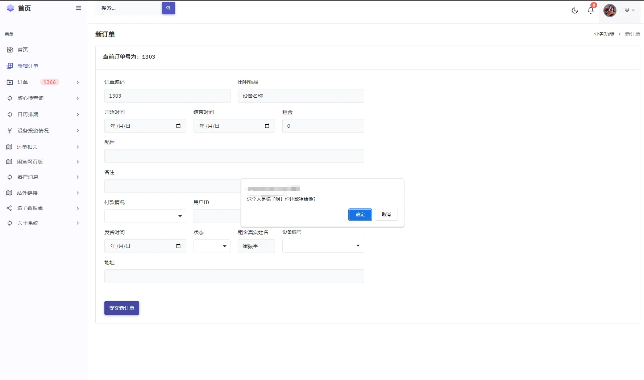
Task: Click the 发货时间 date input field
Action: [x=145, y=246]
